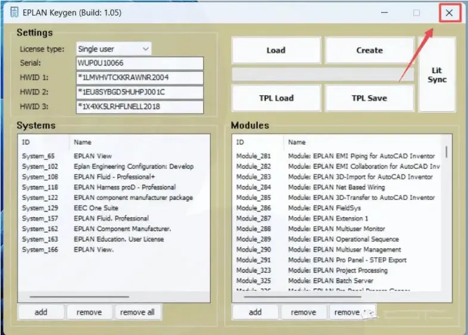Select System_129 EEC One Suite row

coord(114,208)
